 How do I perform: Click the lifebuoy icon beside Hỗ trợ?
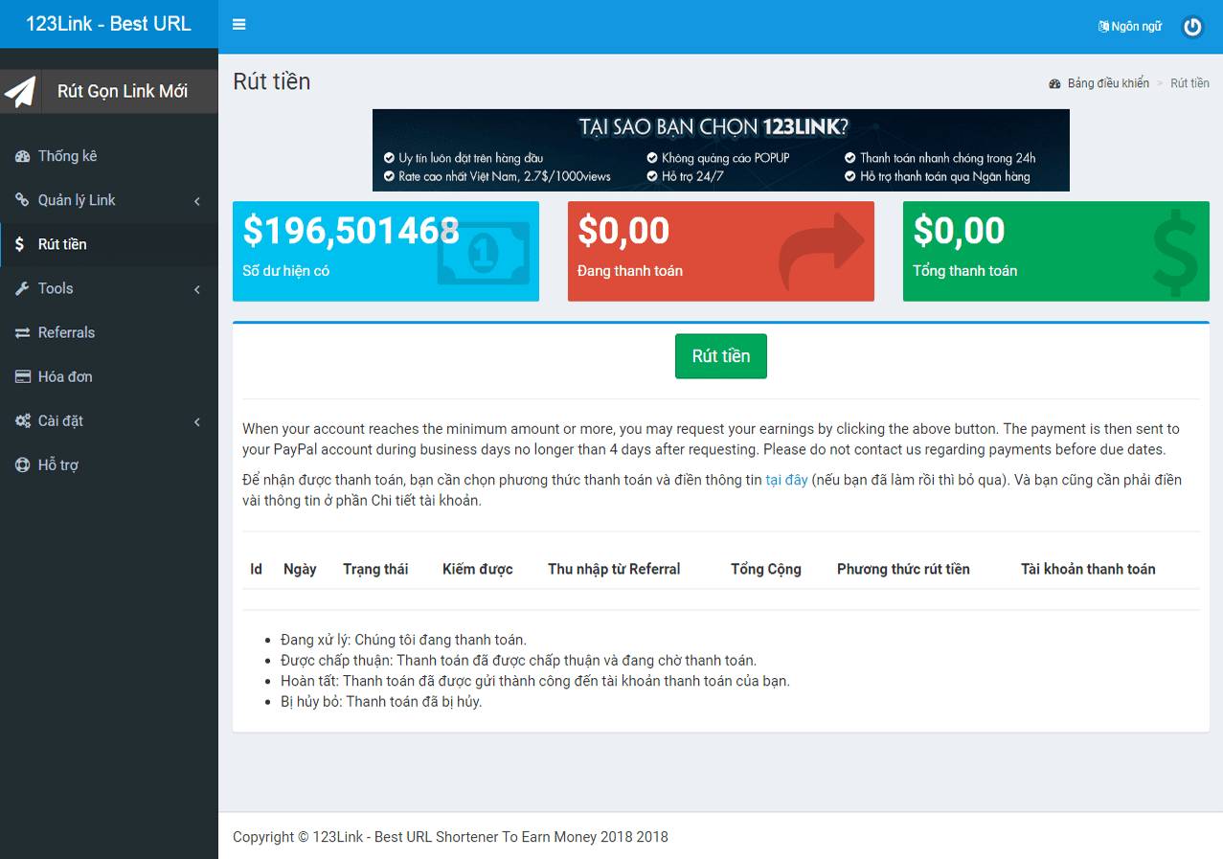coord(22,464)
